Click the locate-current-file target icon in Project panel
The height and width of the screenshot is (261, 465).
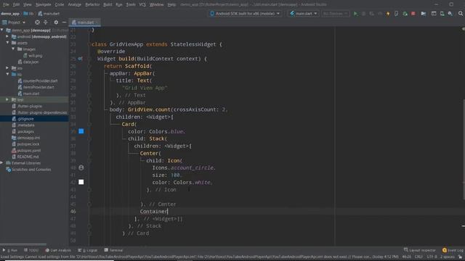pos(37,22)
